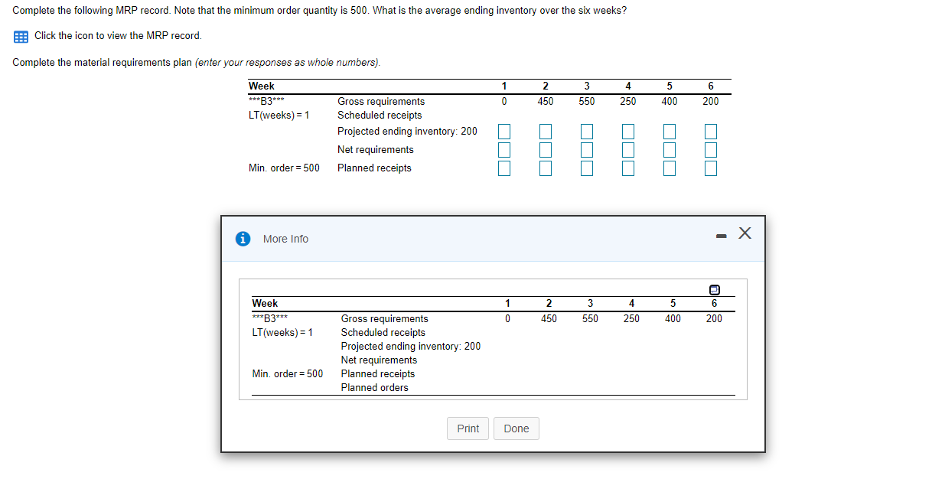Click the Print button in the dialog
The width and height of the screenshot is (932, 479).
click(468, 428)
